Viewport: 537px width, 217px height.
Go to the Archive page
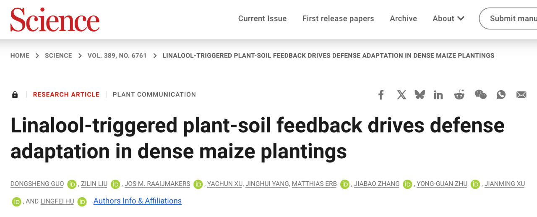tap(403, 18)
